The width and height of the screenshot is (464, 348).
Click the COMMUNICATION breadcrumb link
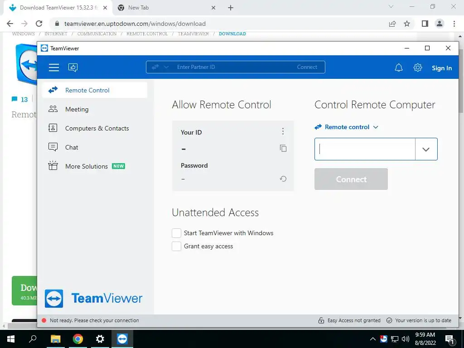(97, 34)
